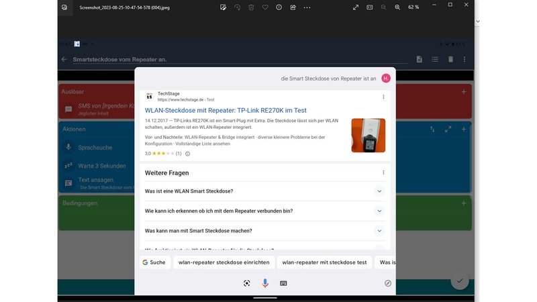Open the share icon in Photos toolbar

tap(293, 7)
